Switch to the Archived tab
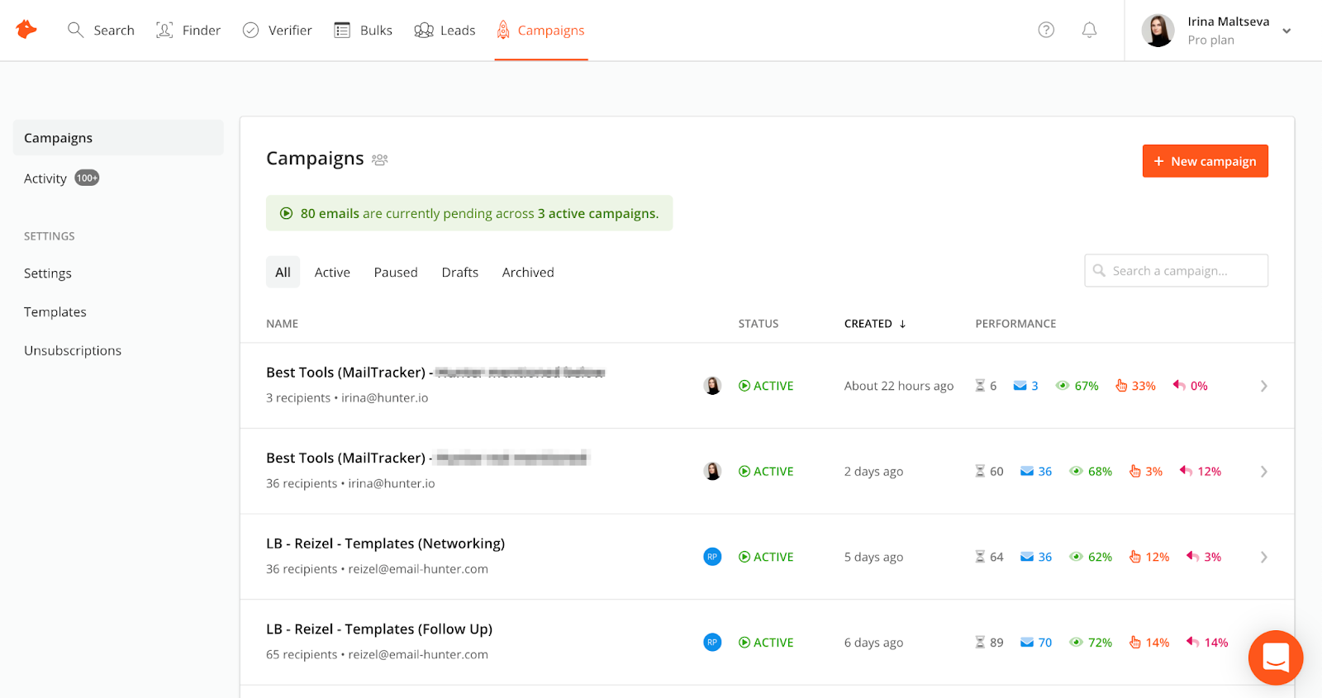Screen dimensions: 1322x698 point(528,273)
